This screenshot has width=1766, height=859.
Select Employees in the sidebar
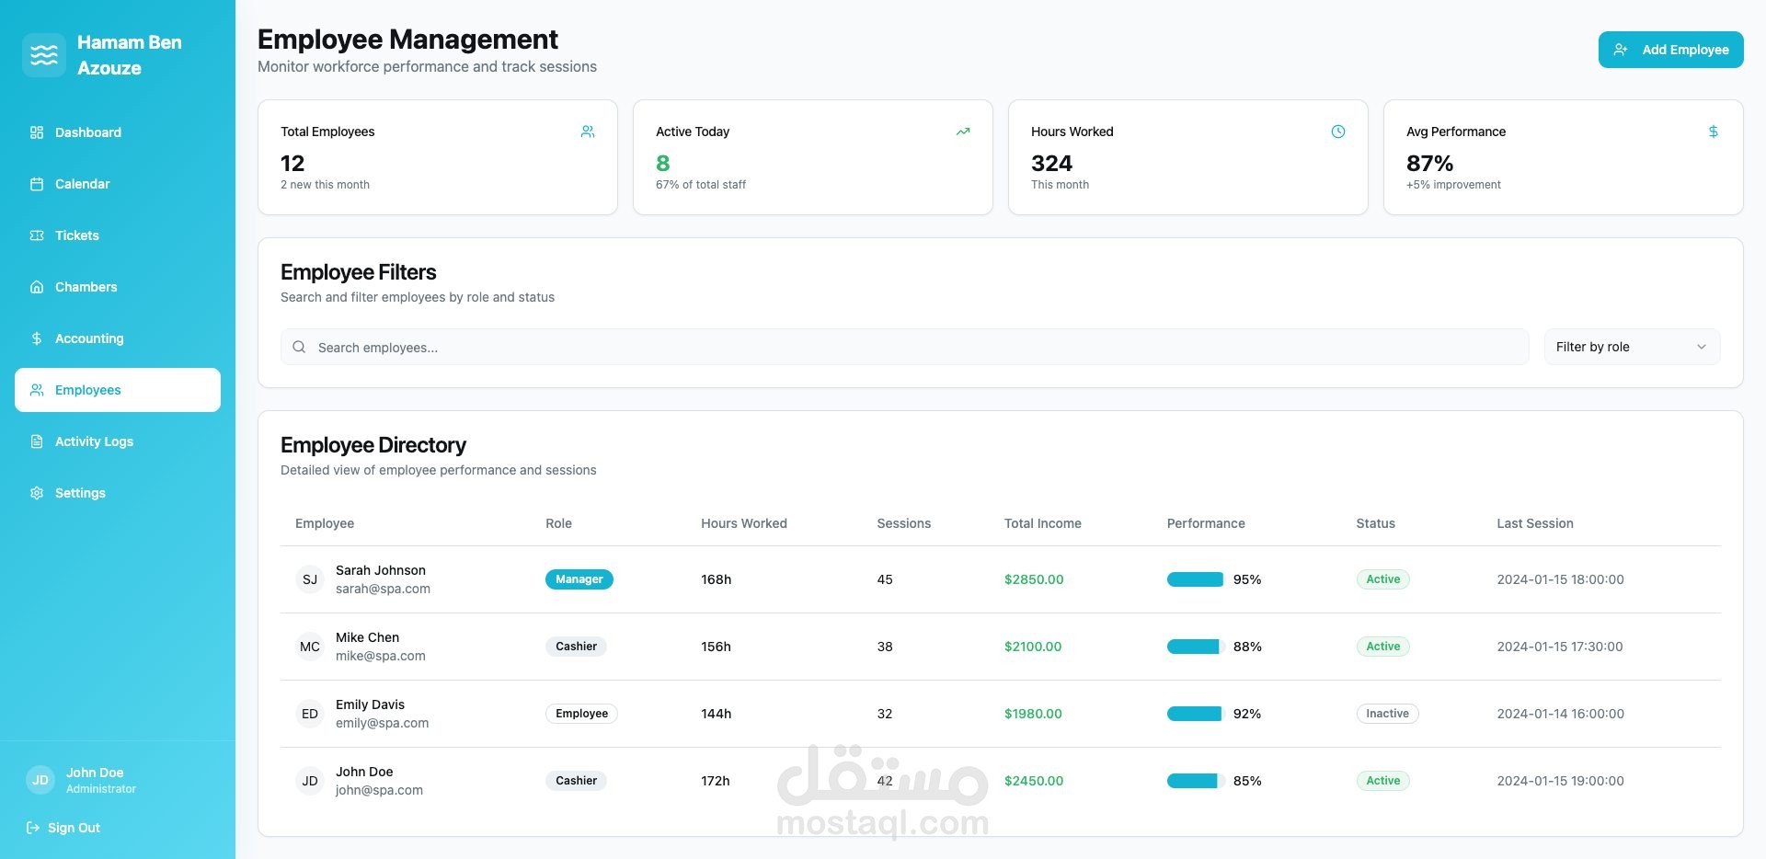pyautogui.click(x=118, y=390)
